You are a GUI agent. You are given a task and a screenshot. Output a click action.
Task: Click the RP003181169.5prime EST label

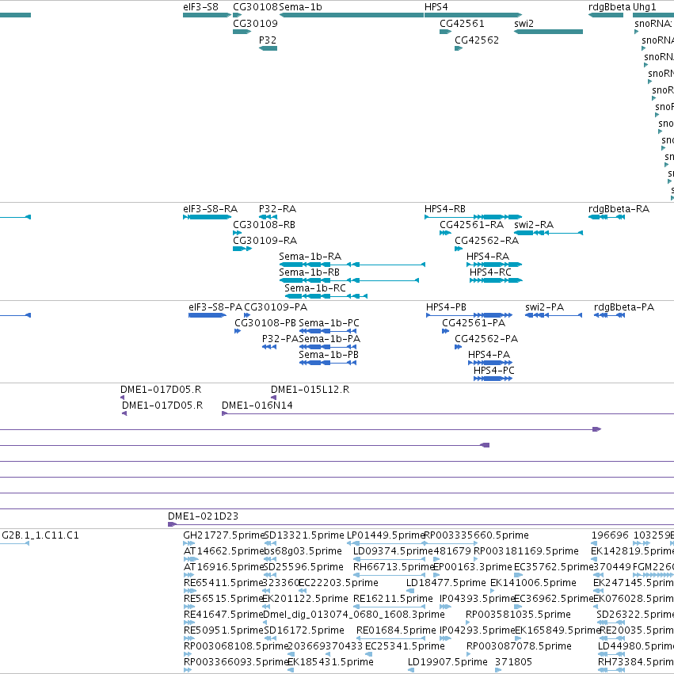[526, 551]
